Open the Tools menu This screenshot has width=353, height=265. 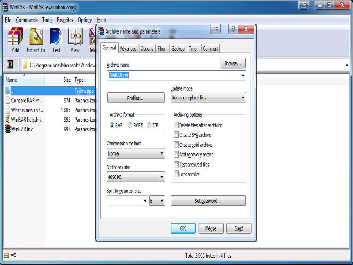(x=47, y=20)
